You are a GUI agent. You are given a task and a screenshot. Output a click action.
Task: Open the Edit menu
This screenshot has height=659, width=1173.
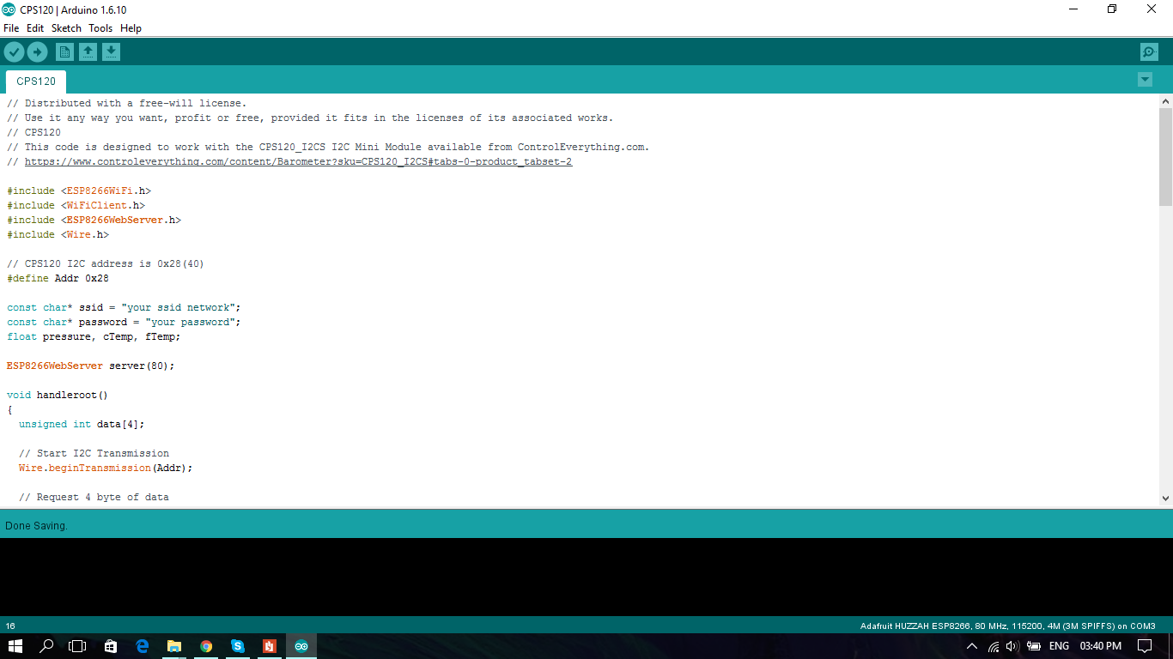pos(35,28)
